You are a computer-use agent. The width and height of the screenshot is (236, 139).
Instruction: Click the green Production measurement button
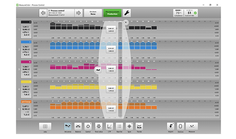click(112, 13)
